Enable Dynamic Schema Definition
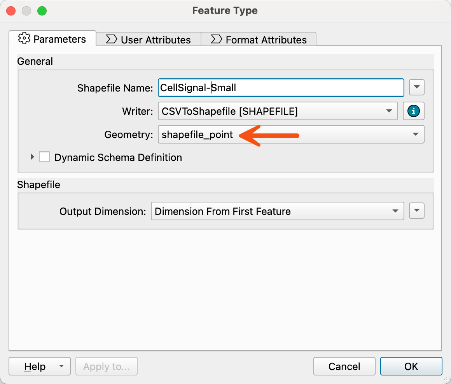 (x=44, y=157)
